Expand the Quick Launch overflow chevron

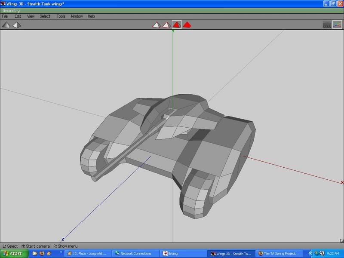pyautogui.click(x=61, y=252)
